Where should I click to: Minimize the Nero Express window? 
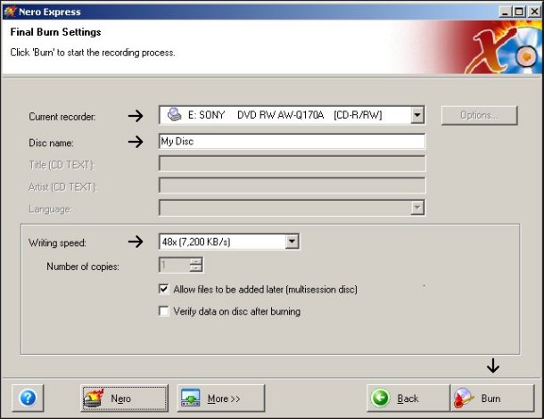[x=506, y=12]
